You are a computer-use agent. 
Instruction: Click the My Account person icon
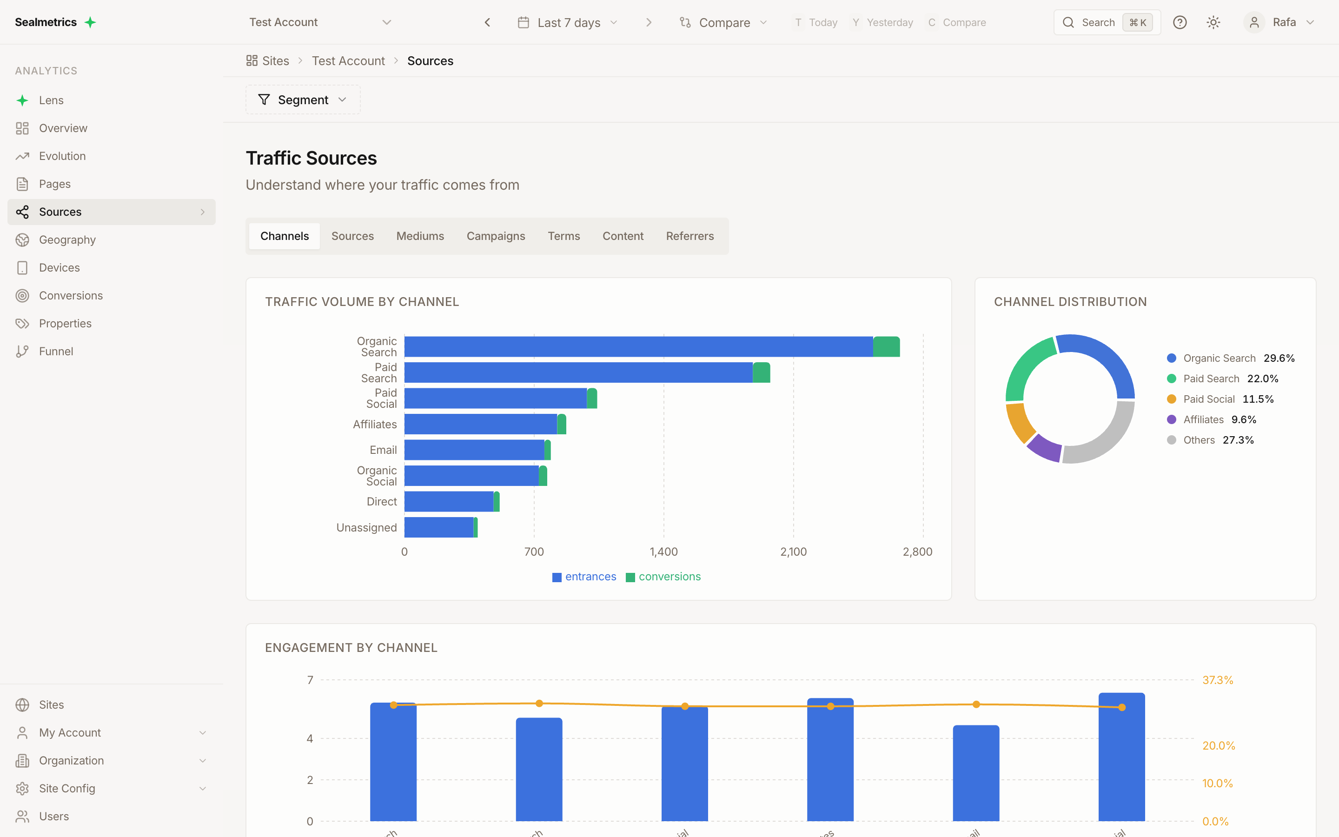[22, 733]
